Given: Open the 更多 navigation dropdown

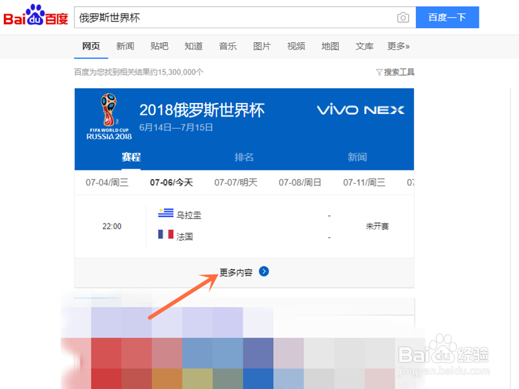Looking at the screenshot, I should [398, 46].
